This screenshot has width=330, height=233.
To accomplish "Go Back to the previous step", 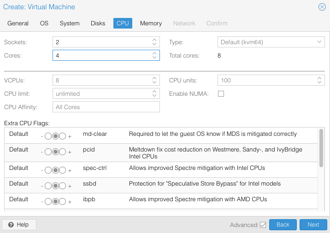I will tap(283, 225).
